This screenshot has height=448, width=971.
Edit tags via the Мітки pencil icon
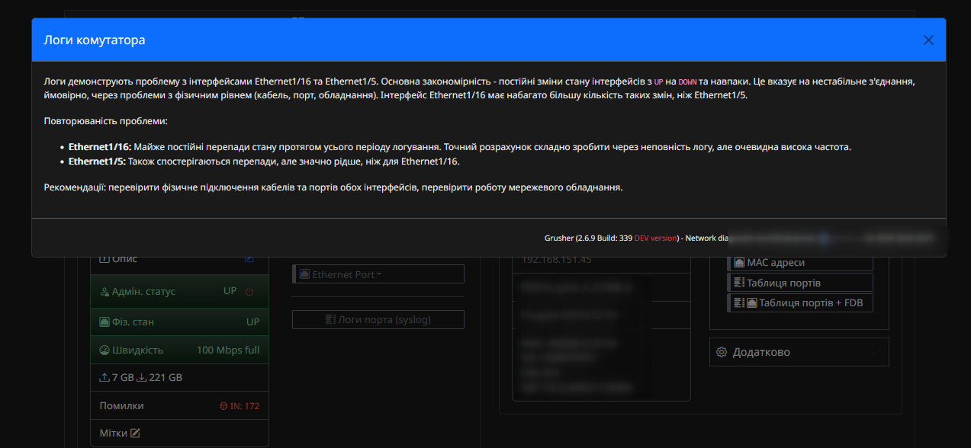[135, 433]
